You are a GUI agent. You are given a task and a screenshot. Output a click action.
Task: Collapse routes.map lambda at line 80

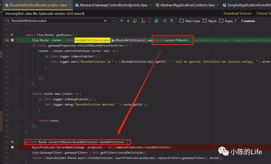pyautogui.click(x=18, y=94)
